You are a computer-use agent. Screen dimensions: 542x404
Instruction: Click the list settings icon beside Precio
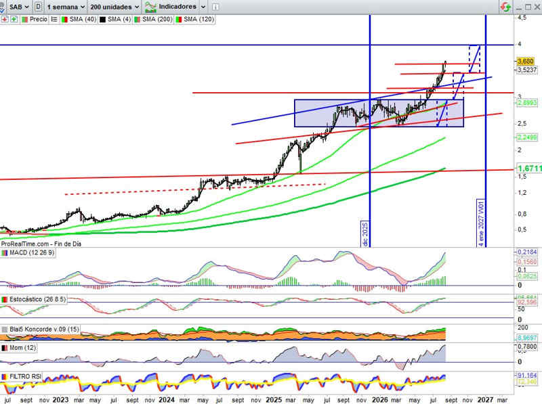[x=54, y=20]
